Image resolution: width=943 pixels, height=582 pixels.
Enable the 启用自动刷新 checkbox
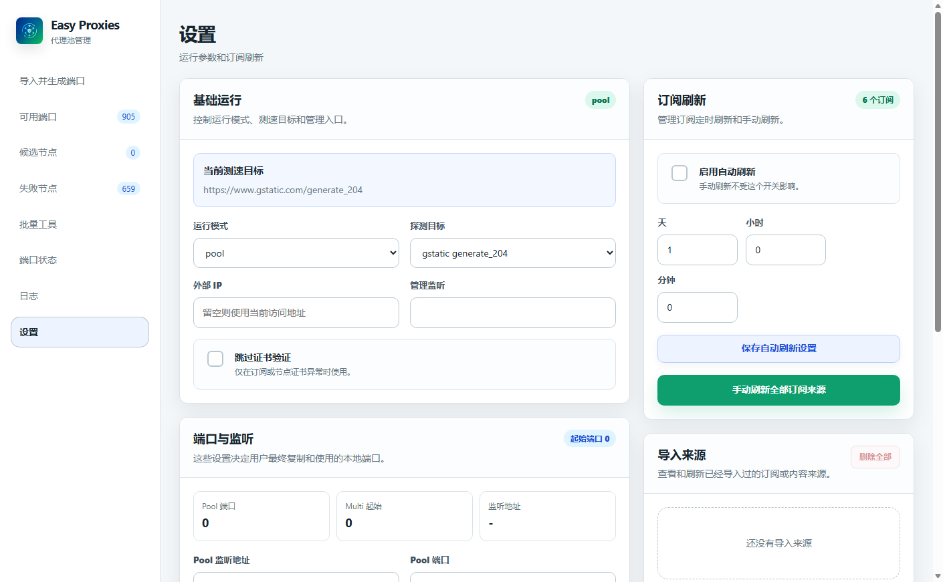point(679,173)
